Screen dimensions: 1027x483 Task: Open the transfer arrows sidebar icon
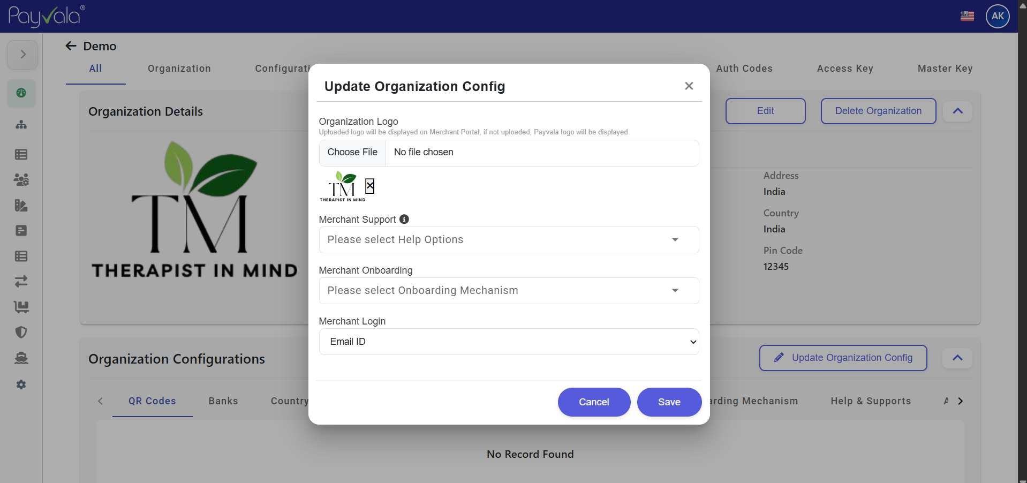[21, 281]
